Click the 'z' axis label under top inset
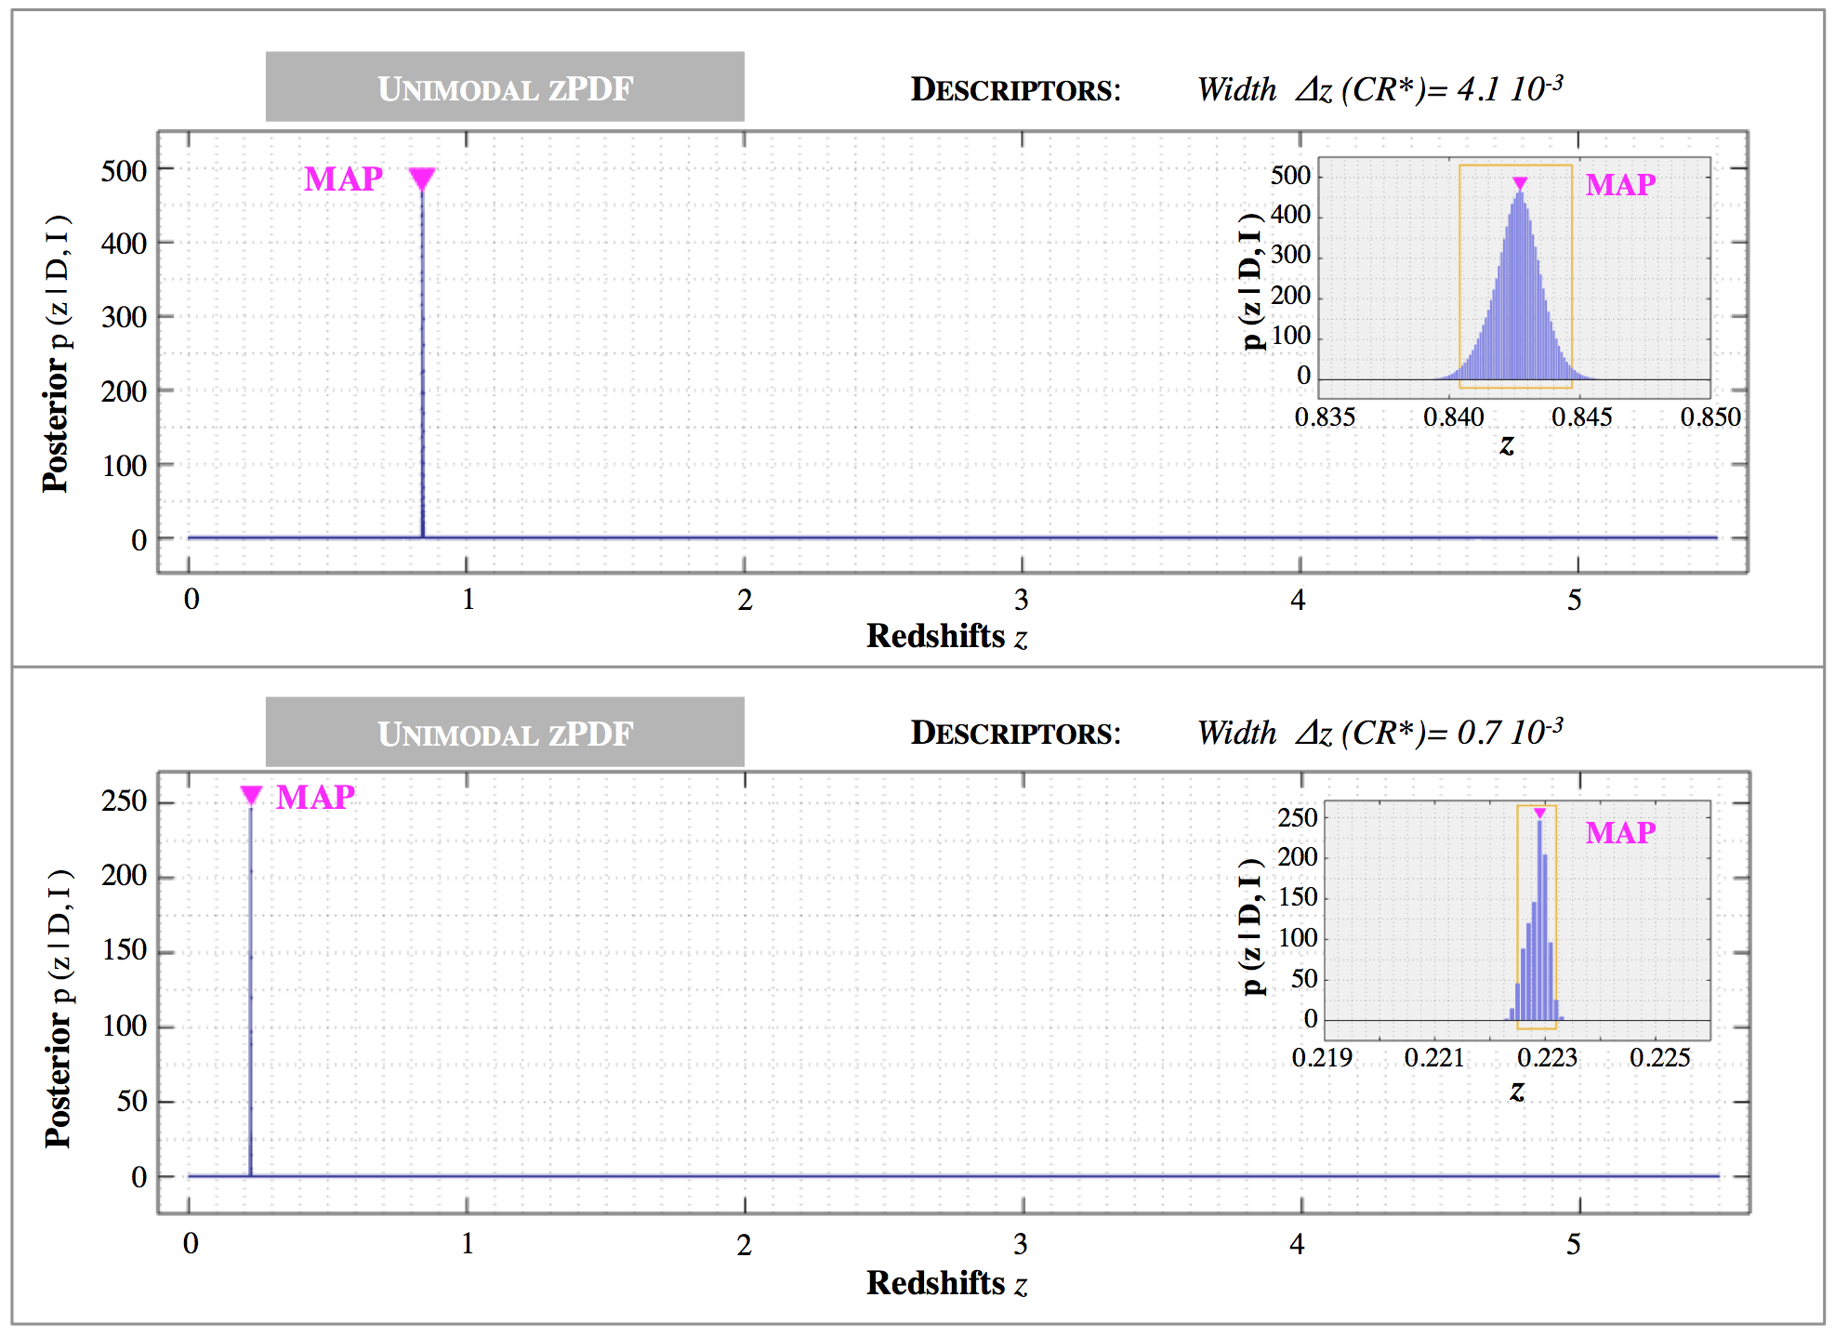The height and width of the screenshot is (1337, 1835). [1507, 445]
